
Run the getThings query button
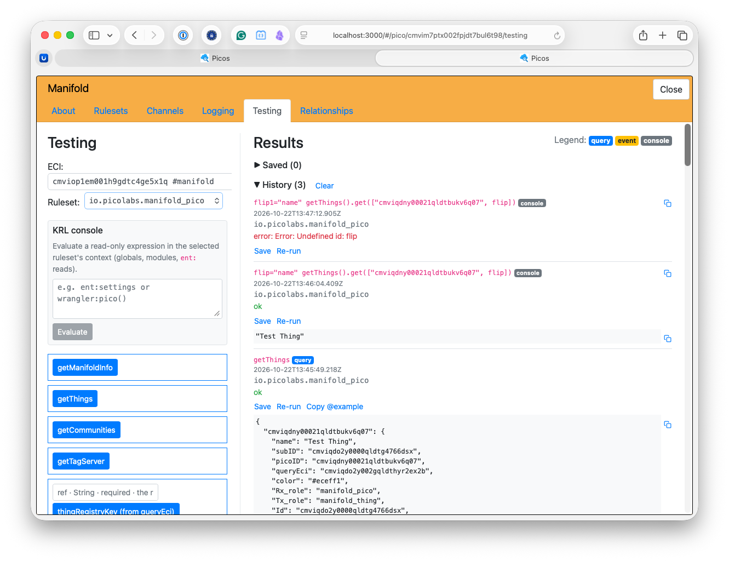point(75,399)
